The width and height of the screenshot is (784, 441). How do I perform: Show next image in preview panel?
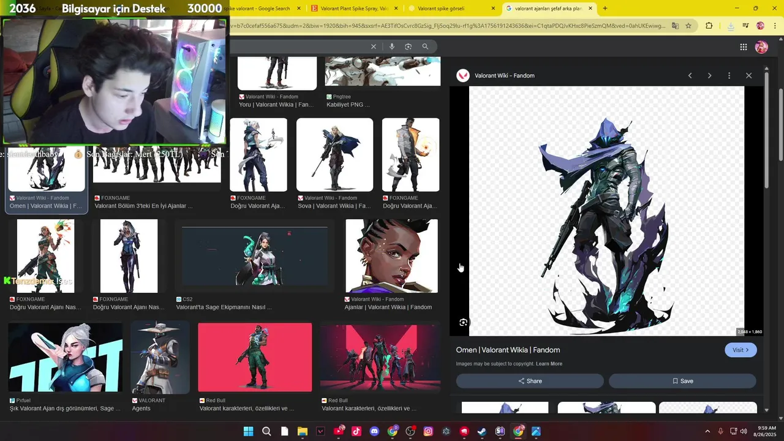[x=709, y=75]
